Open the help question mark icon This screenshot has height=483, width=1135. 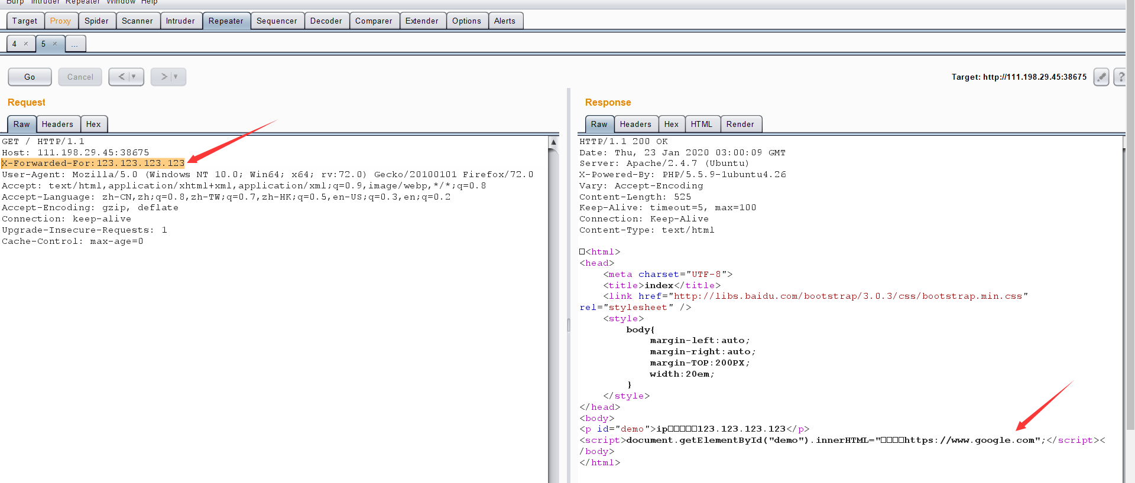[1120, 77]
